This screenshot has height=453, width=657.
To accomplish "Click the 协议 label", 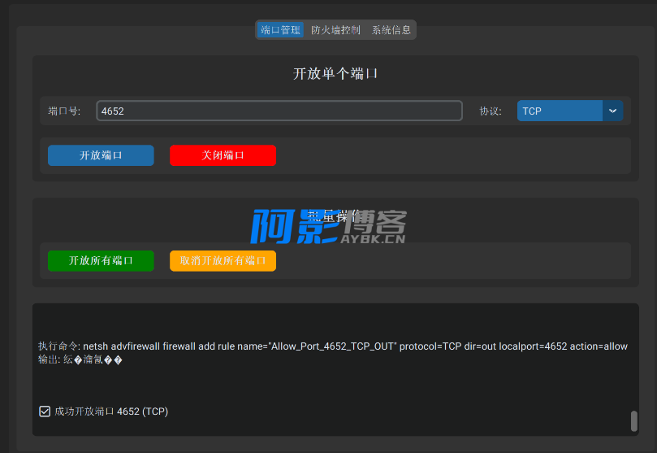I will [490, 111].
